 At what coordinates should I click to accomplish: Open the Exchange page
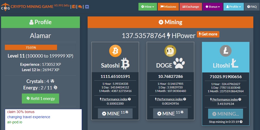coord(191,7)
